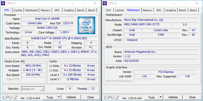Click the motherboard Model field
The image size is (203, 101).
click(x=147, y=25)
